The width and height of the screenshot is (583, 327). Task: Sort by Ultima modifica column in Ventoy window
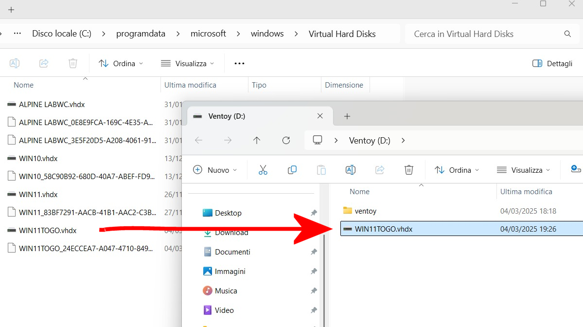click(526, 192)
